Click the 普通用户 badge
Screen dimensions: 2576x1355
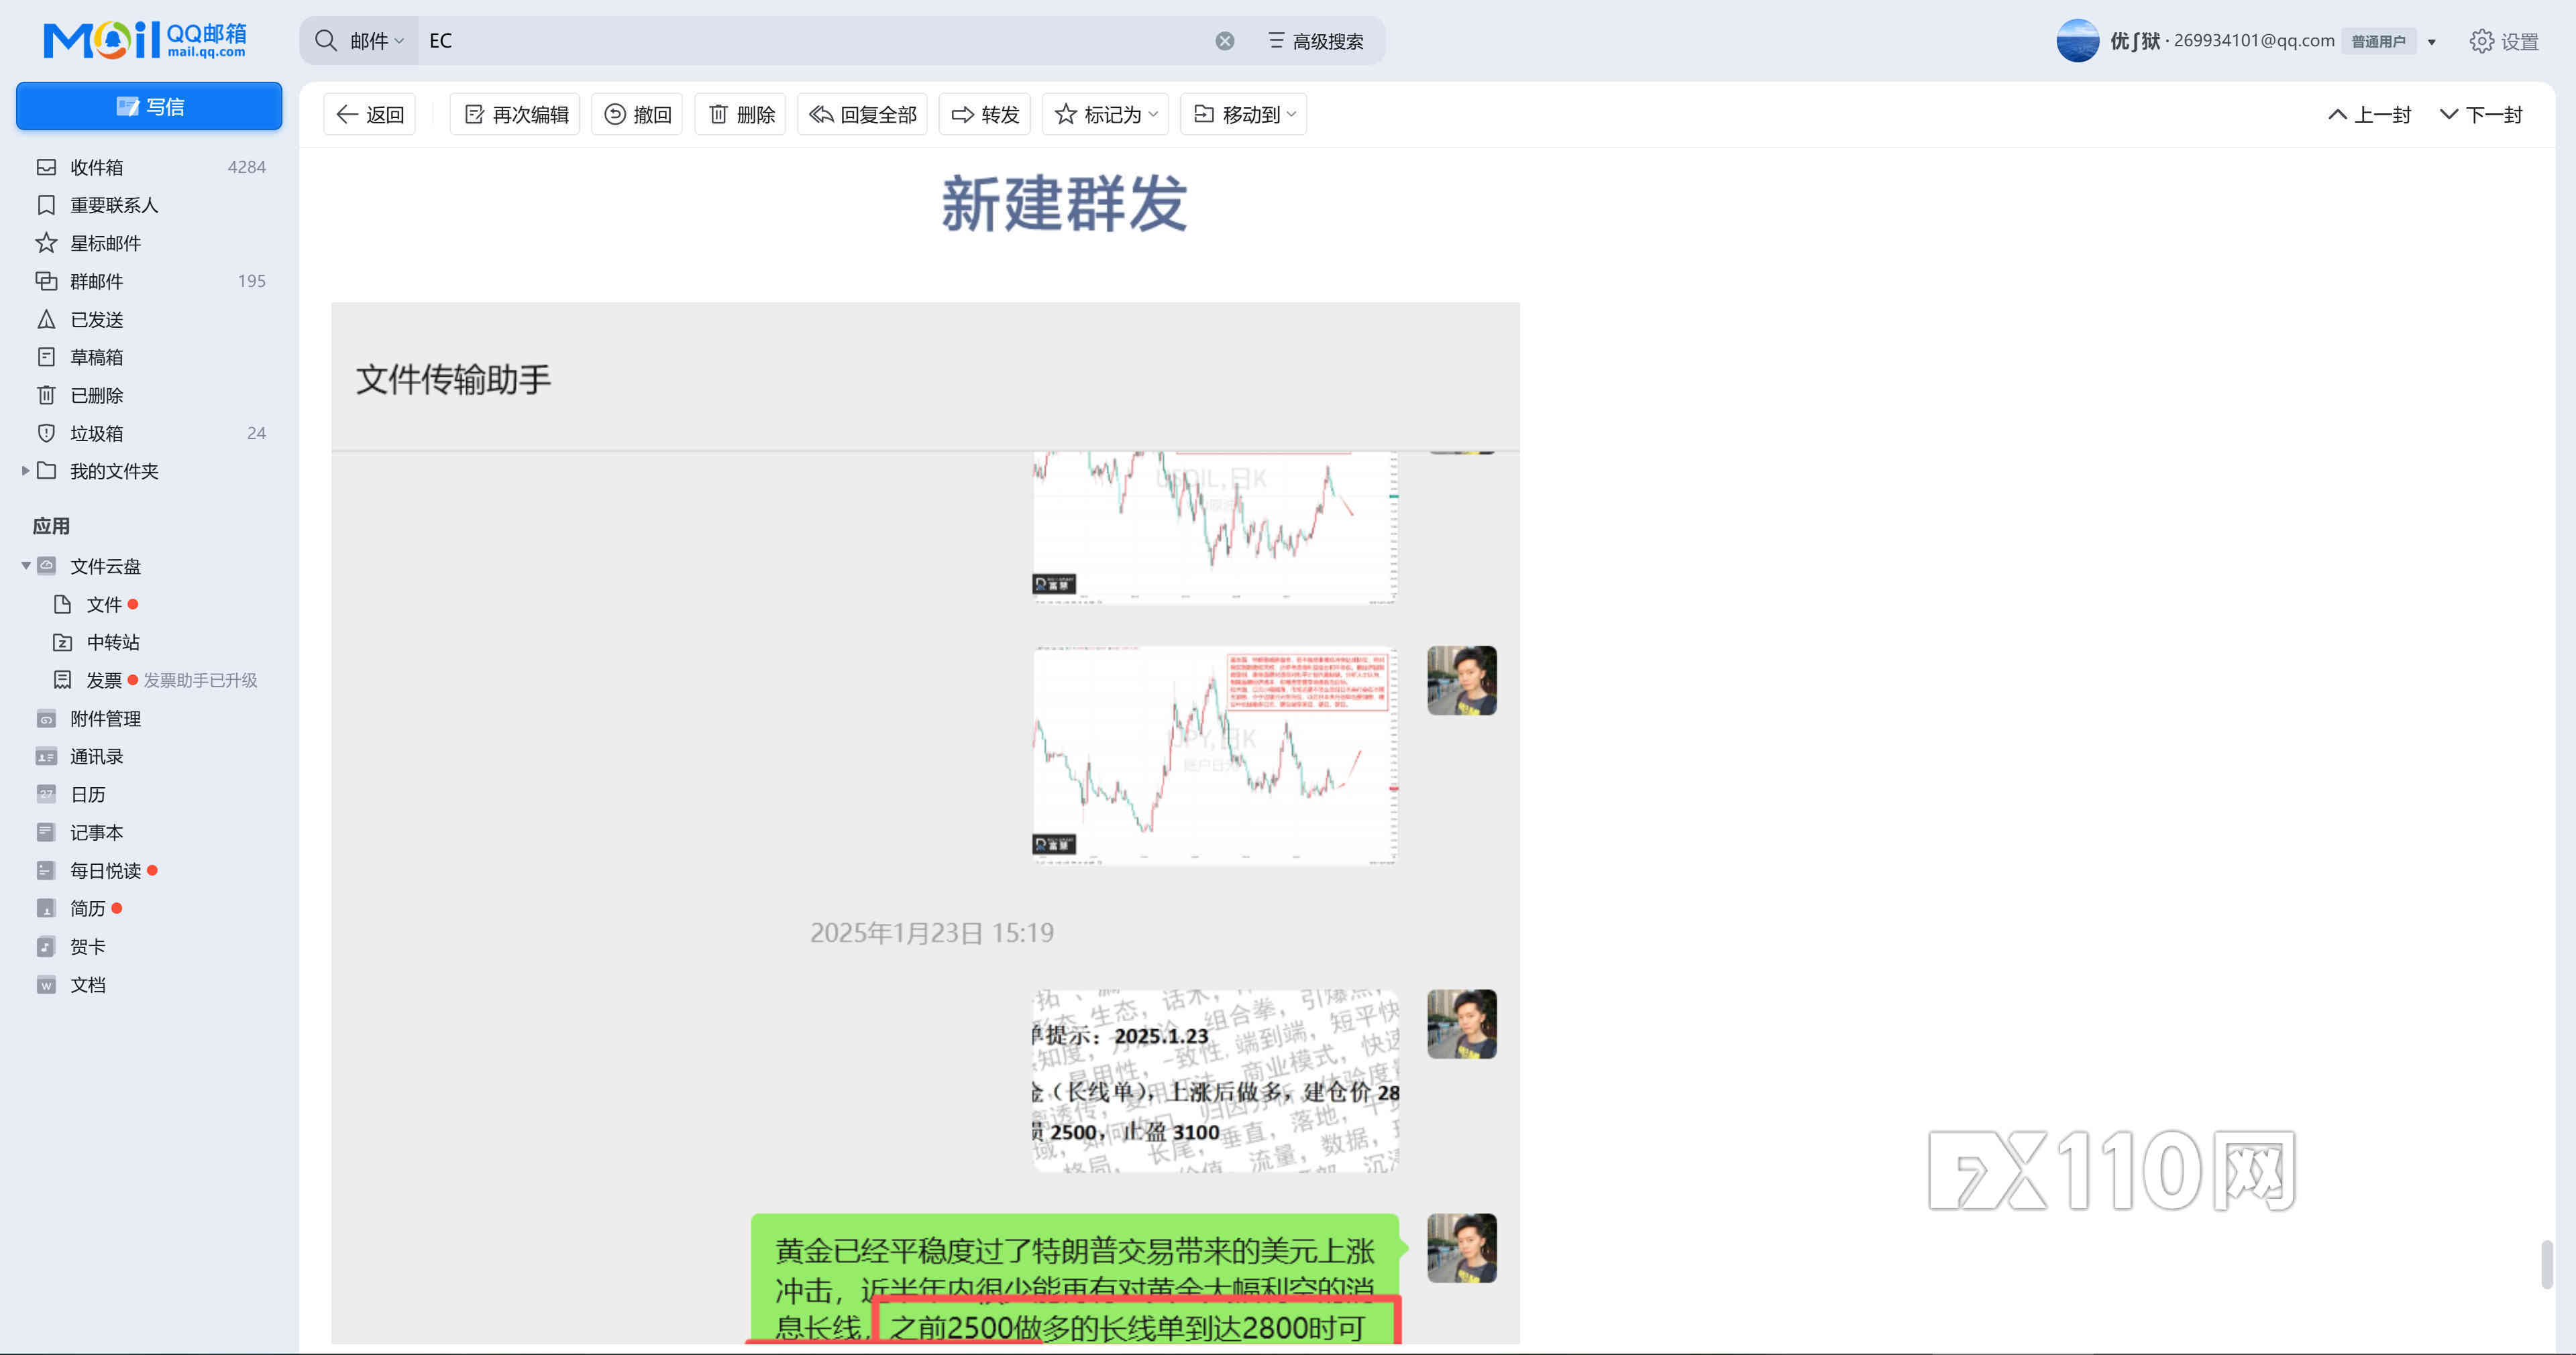point(2378,42)
